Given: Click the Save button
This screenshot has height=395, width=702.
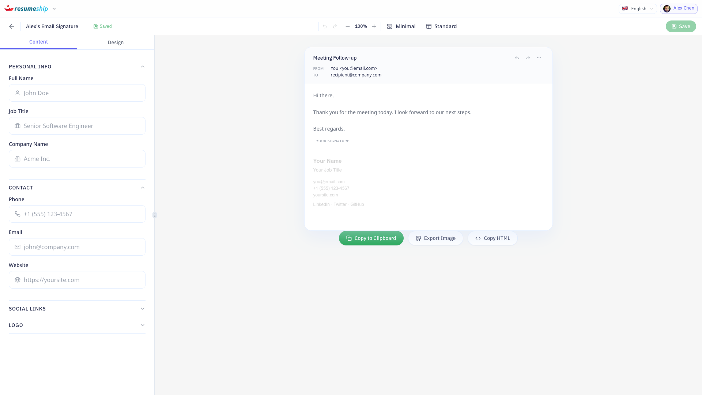Looking at the screenshot, I should pyautogui.click(x=680, y=26).
